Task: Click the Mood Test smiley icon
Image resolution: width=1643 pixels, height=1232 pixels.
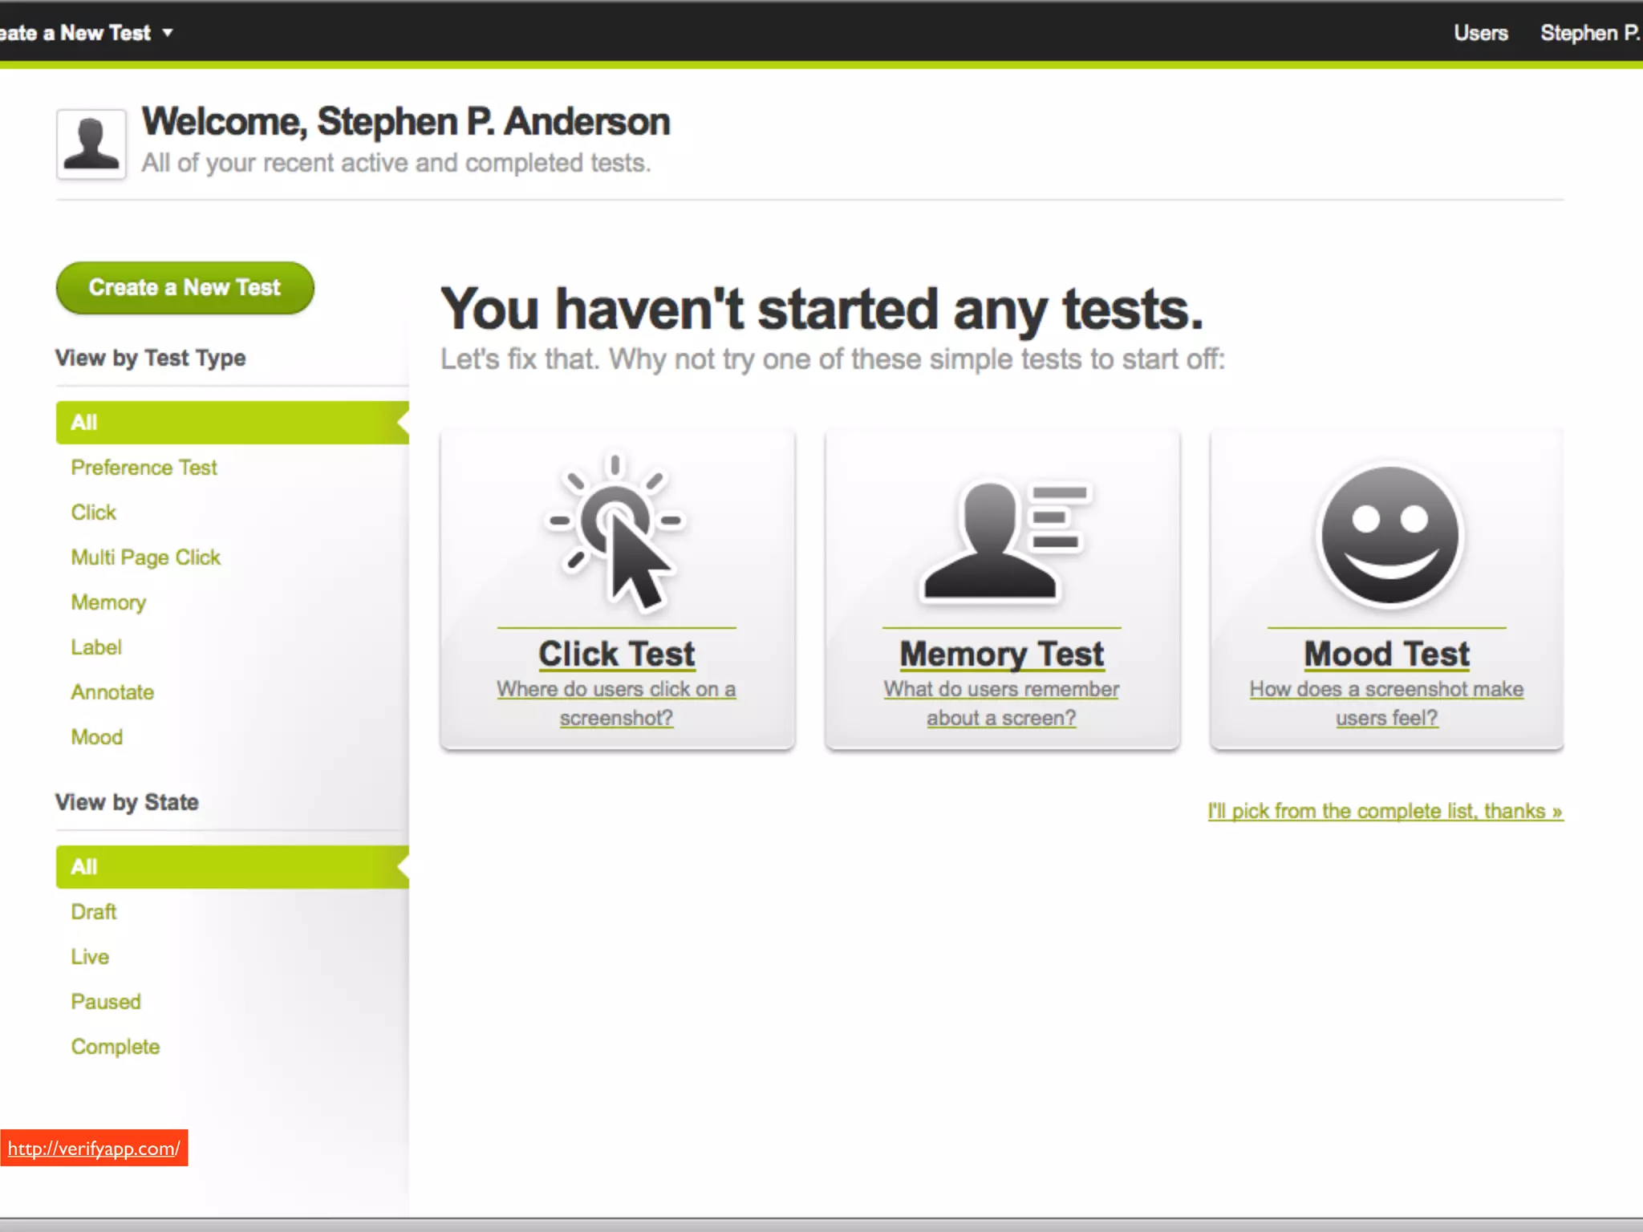Action: point(1389,535)
